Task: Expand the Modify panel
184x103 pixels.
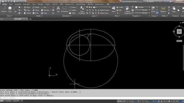Action: [39, 16]
